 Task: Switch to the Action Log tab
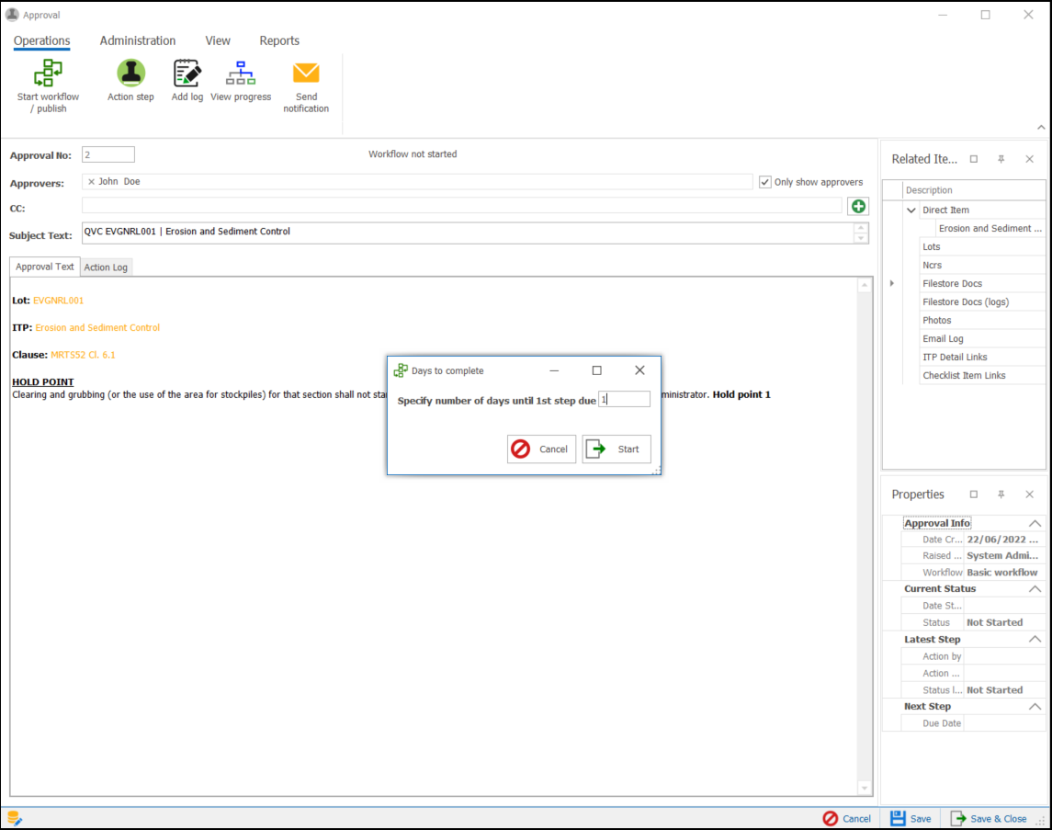click(x=107, y=267)
